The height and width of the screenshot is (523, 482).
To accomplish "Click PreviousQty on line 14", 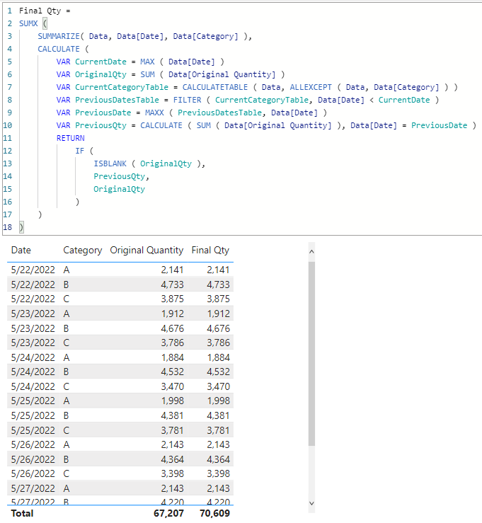I will [120, 176].
